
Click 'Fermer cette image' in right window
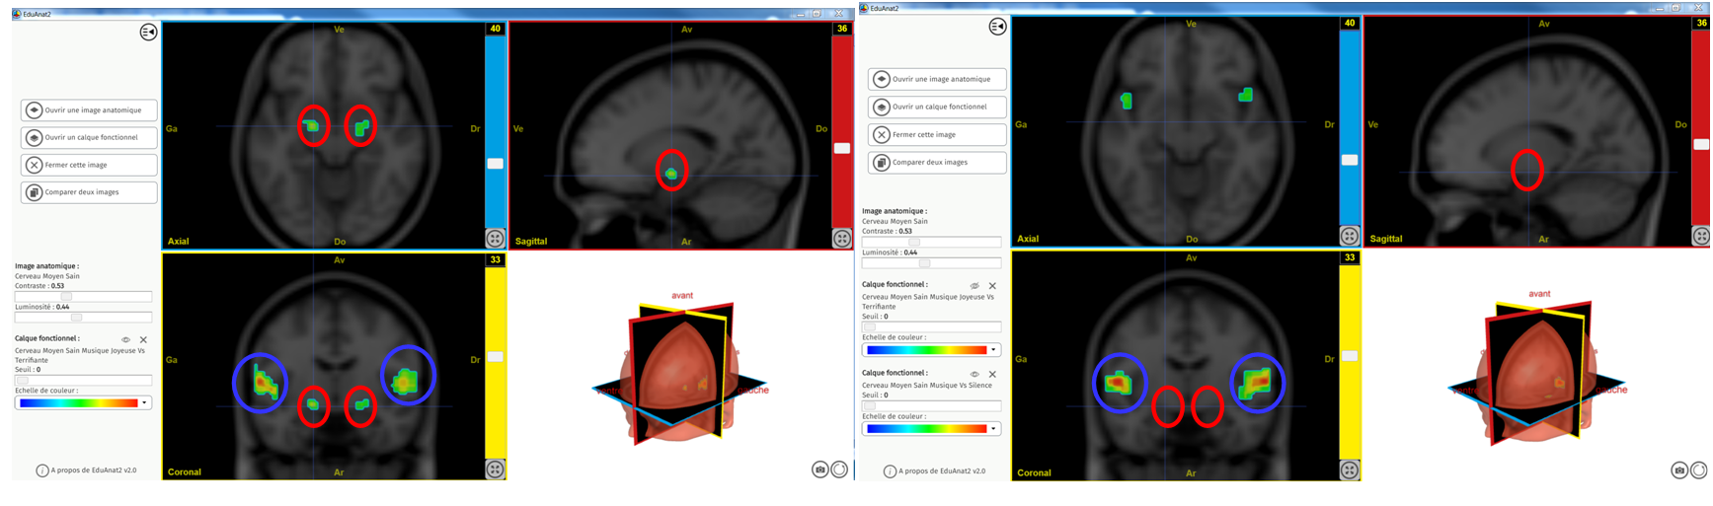[x=937, y=134]
